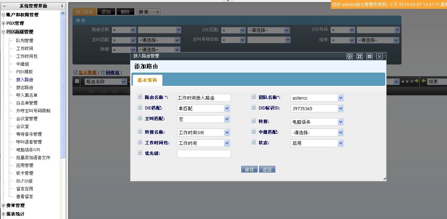
Task: Click the 保存 button
Action: click(249, 170)
